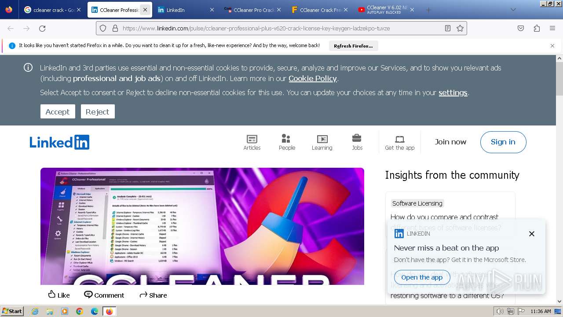The height and width of the screenshot is (317, 563).
Task: Open the Cookie Policy link
Action: (313, 78)
